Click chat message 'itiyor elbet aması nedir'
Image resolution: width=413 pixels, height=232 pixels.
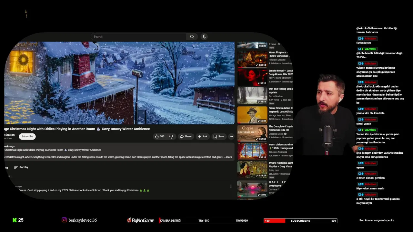click(370, 188)
